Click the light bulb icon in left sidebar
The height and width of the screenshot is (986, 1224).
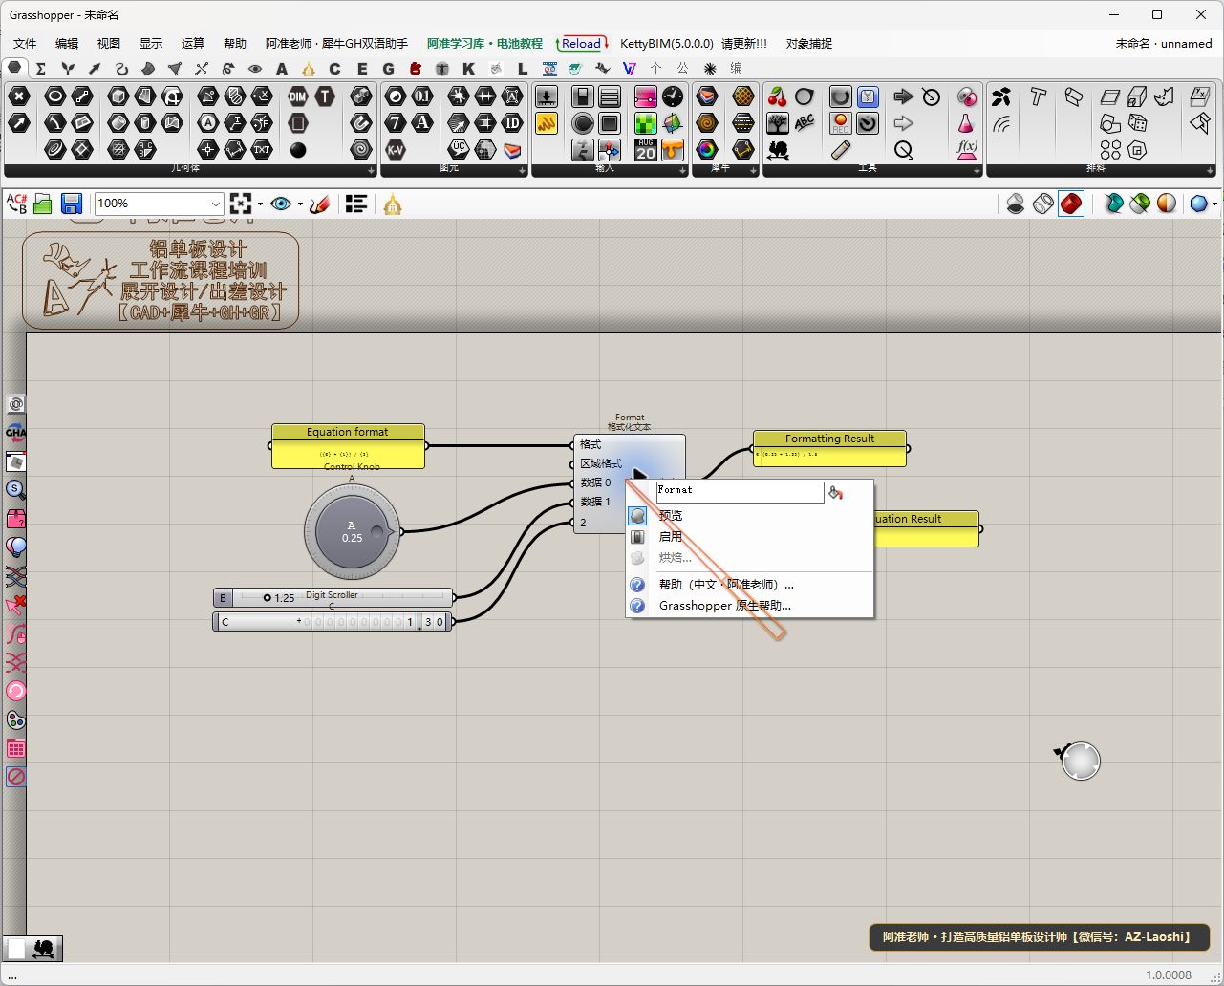[16, 547]
